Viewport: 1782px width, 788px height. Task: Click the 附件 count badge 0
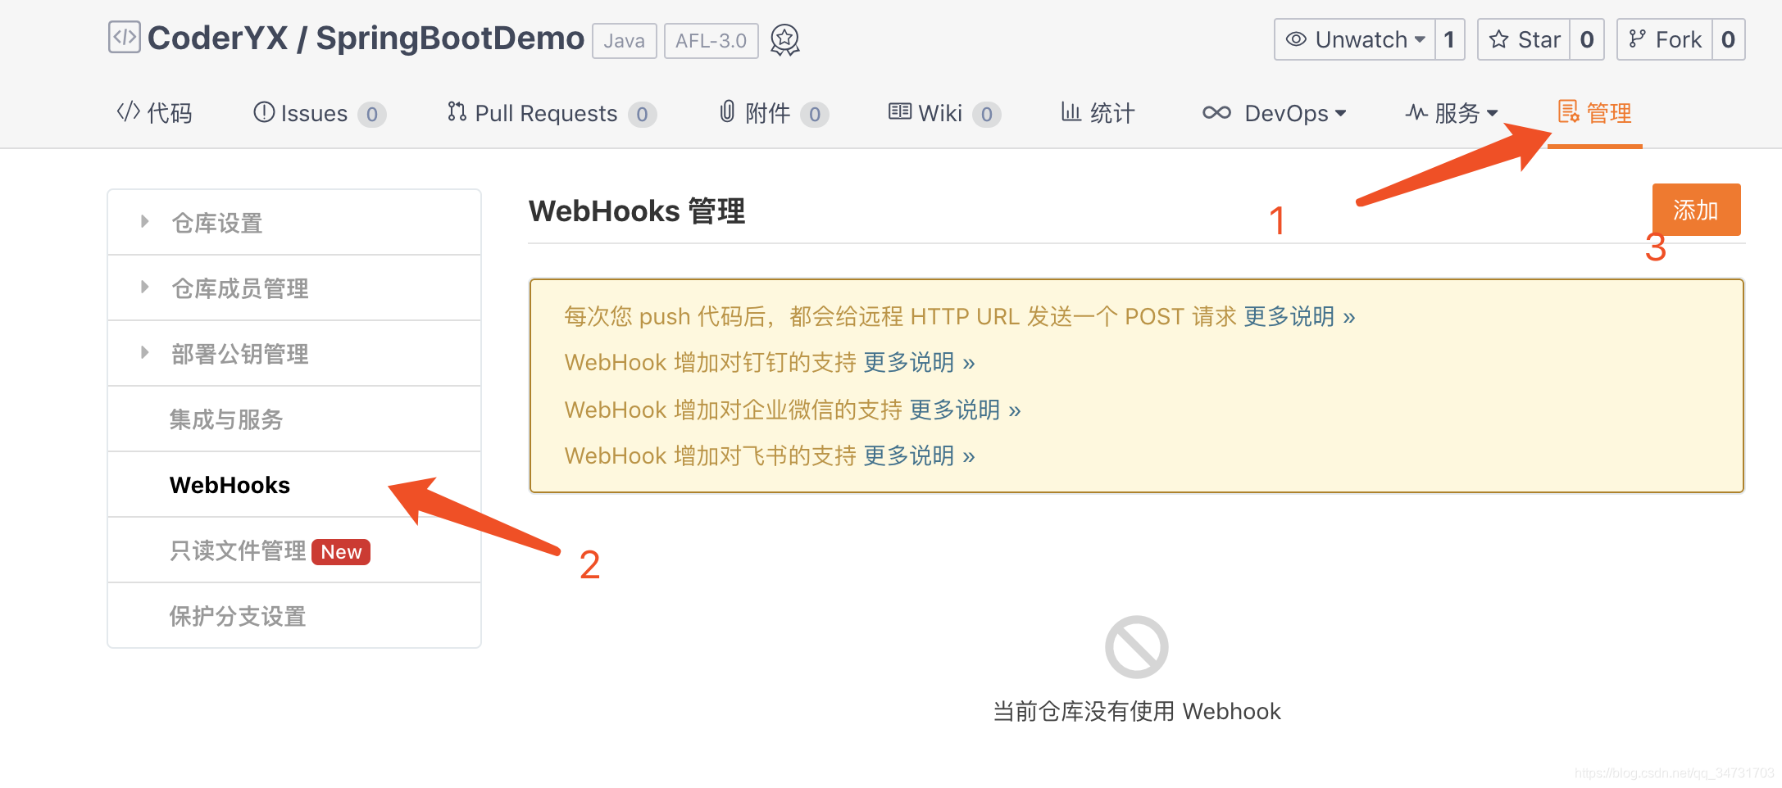coord(814,114)
